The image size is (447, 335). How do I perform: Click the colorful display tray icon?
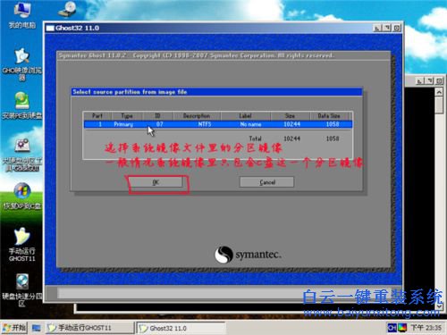pos(402,328)
